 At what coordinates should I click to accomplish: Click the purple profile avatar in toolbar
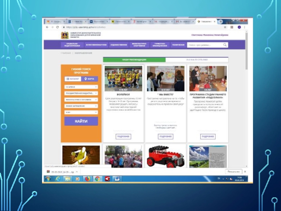point(239,27)
